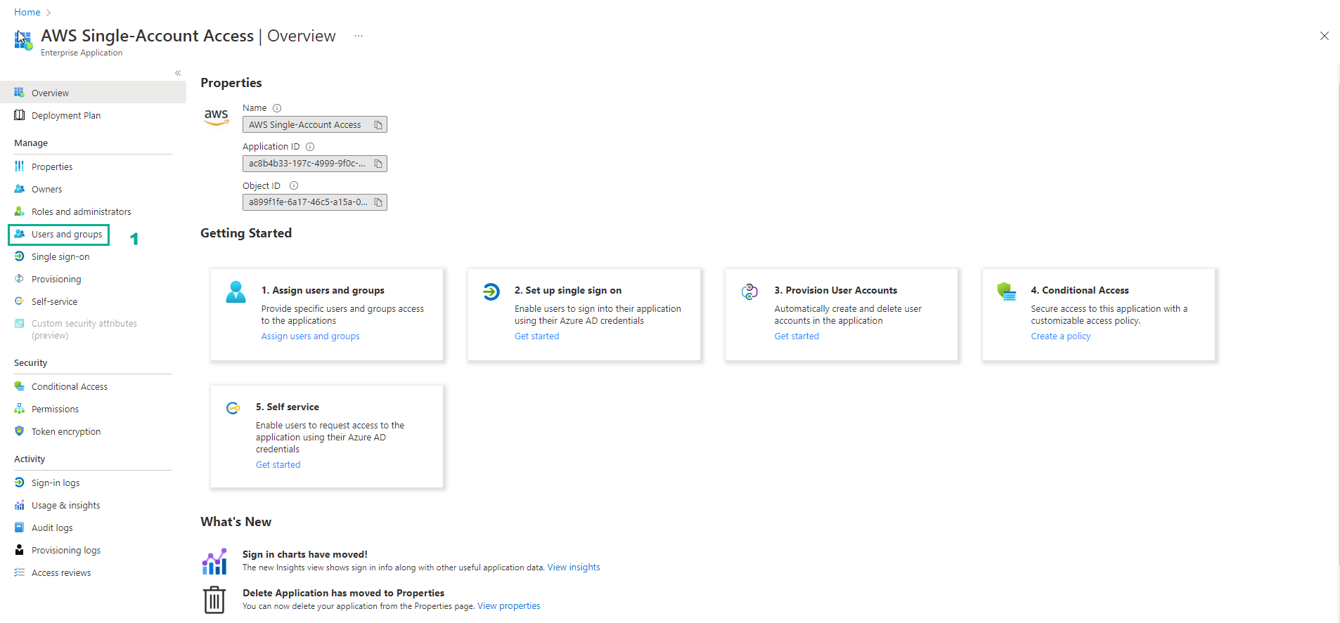1340x623 pixels.
Task: Click Get started under Provision User Accounts
Action: pyautogui.click(x=797, y=336)
